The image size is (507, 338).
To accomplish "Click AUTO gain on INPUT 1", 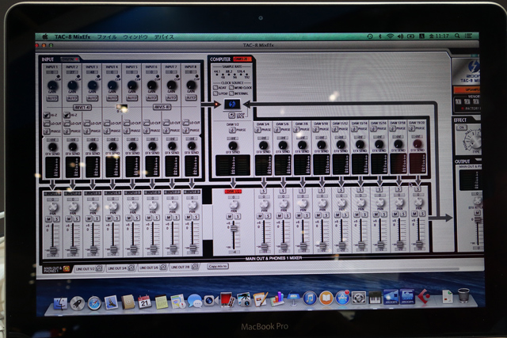I will tap(52, 98).
